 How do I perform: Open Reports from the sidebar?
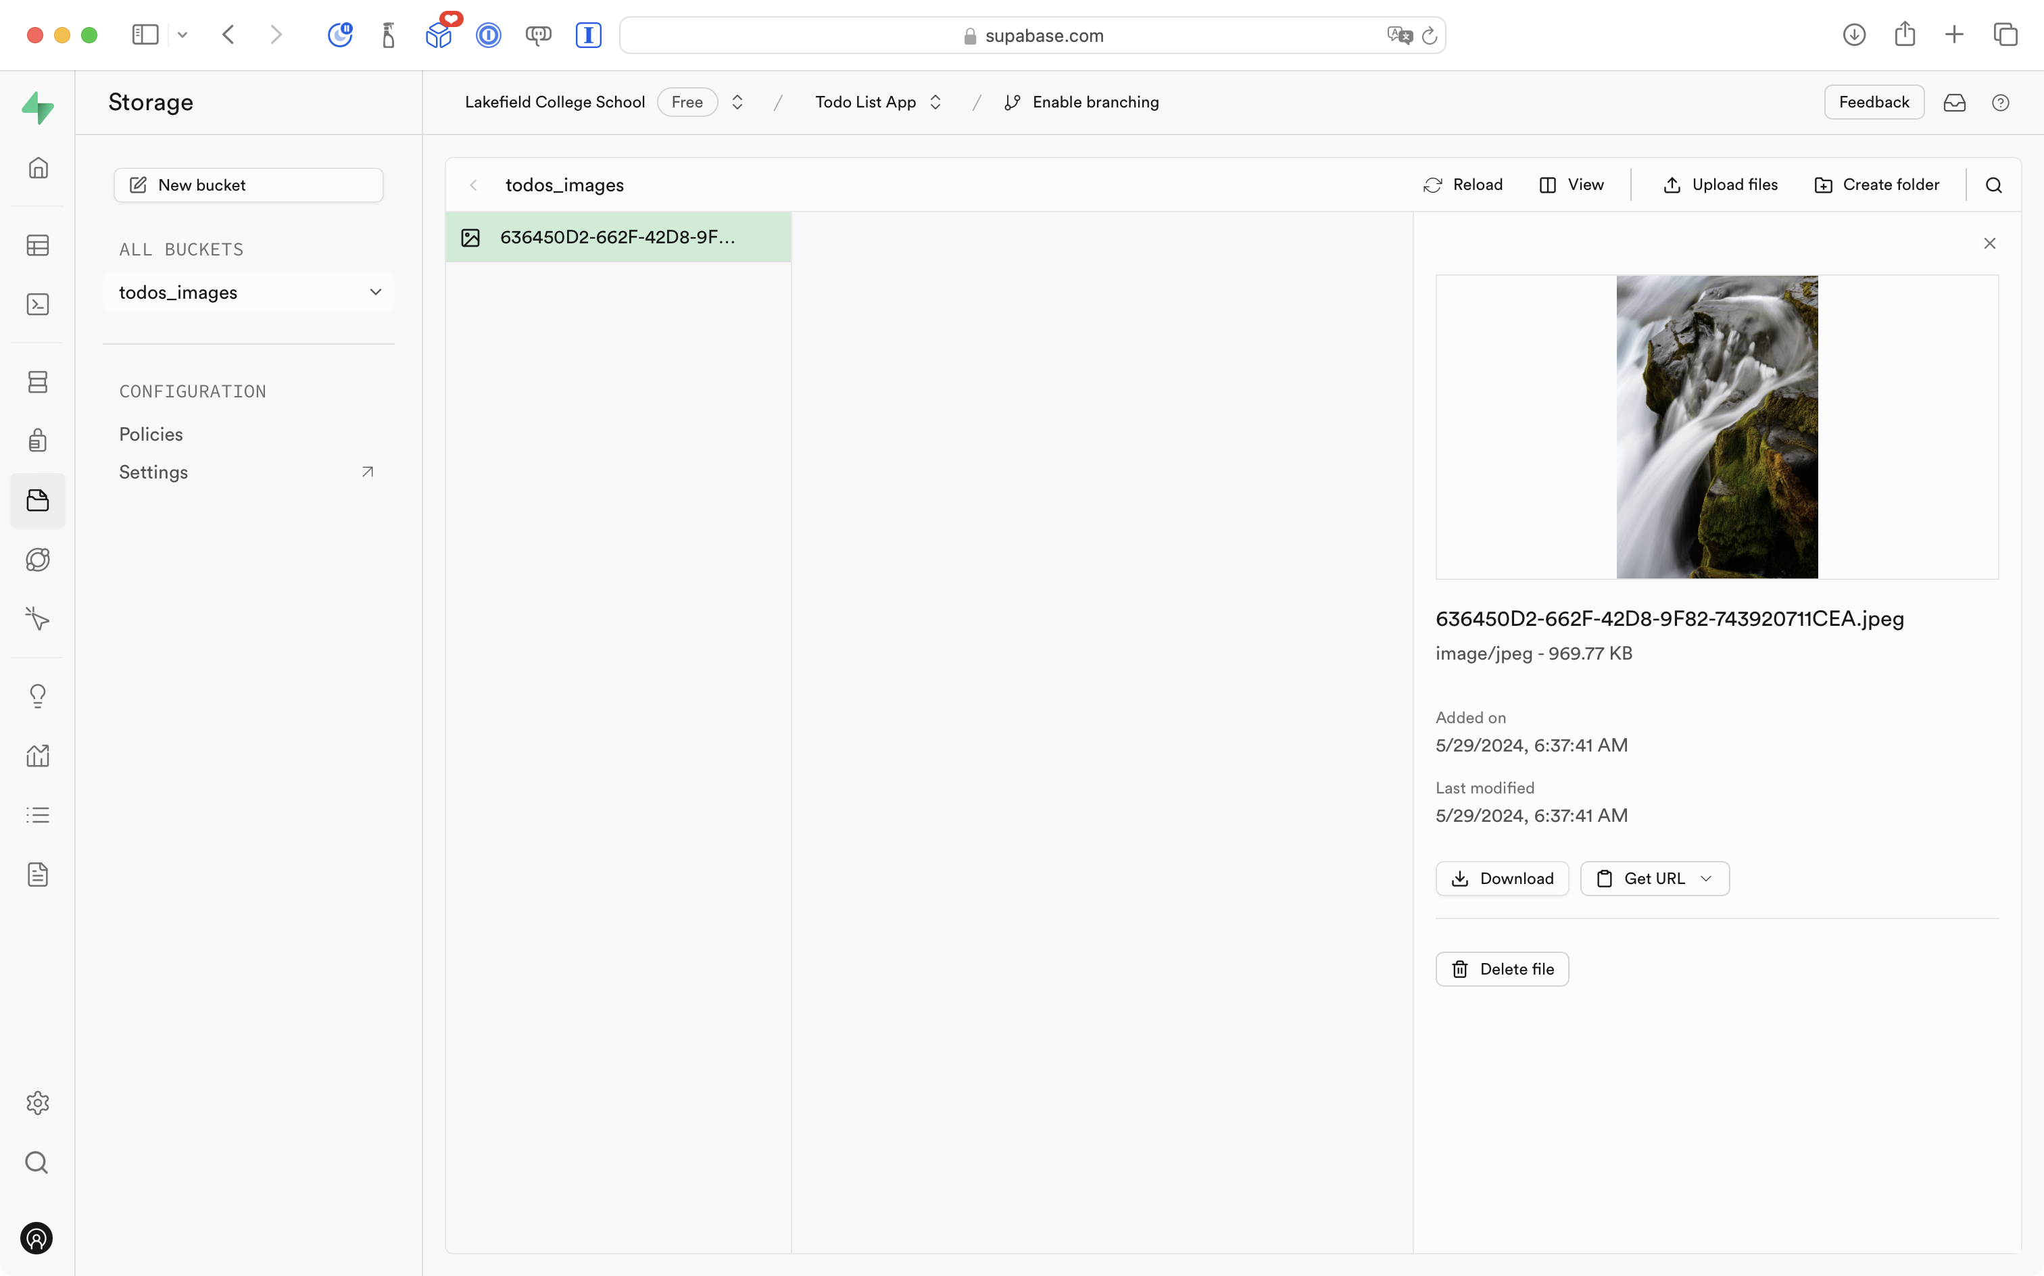[x=38, y=756]
